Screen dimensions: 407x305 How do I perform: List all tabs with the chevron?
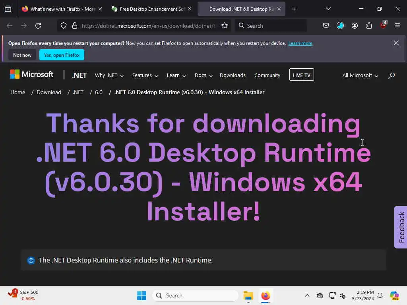(x=328, y=9)
